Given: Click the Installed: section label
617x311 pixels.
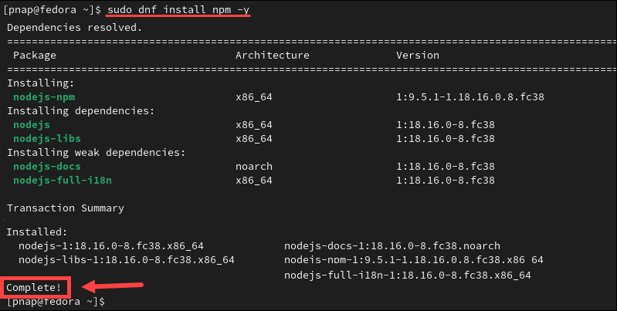Looking at the screenshot, I should click(x=37, y=232).
